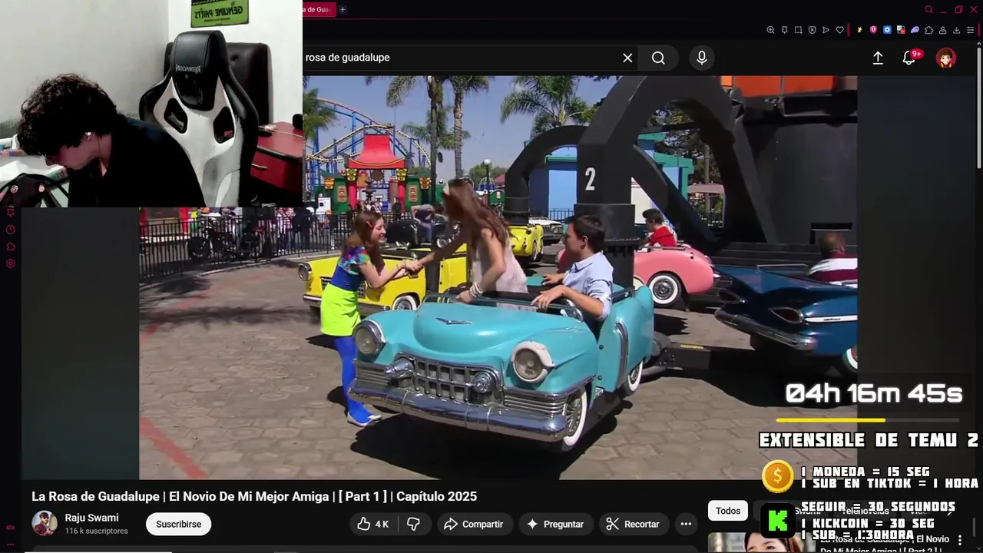This screenshot has height=553, width=983.
Task: Activate the snapshot selection tool icon
Action: pyautogui.click(x=798, y=30)
